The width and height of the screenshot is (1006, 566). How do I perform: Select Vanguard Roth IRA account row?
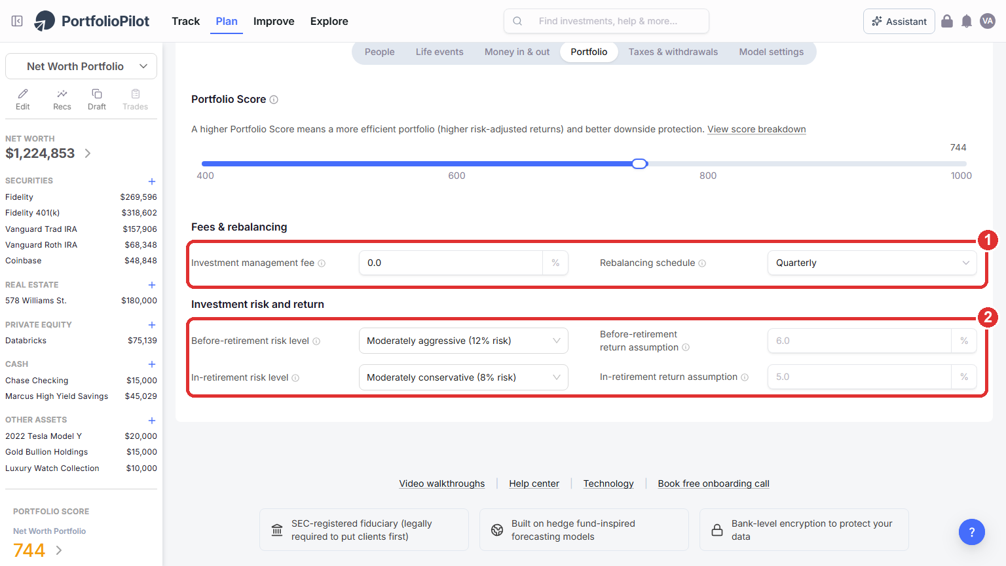click(81, 245)
